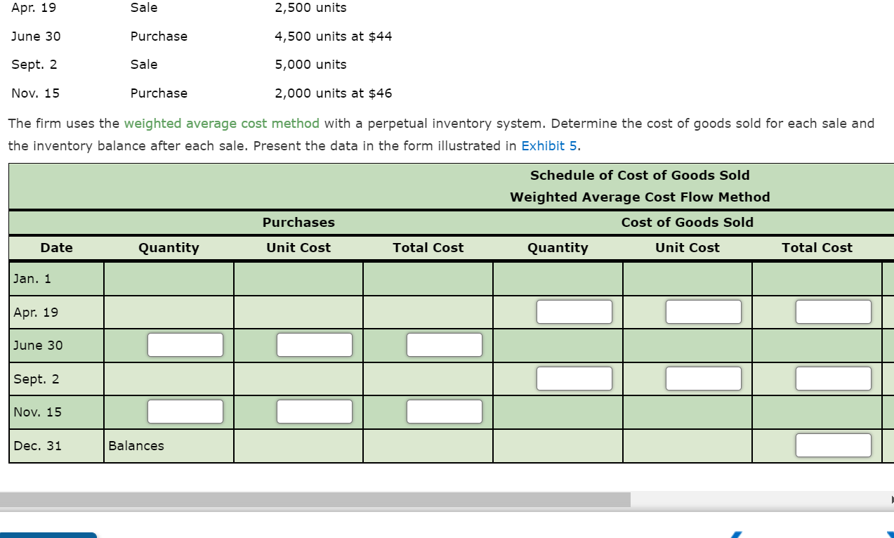Click the June 30 purchase Unit Cost field
Viewport: 894px width, 538px height.
tap(315, 344)
